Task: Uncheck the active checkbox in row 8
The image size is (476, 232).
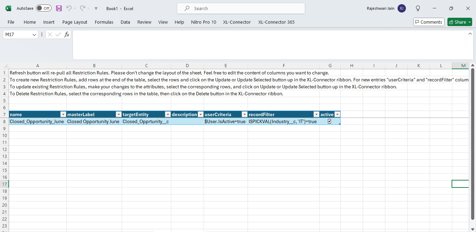Action: click(x=330, y=121)
